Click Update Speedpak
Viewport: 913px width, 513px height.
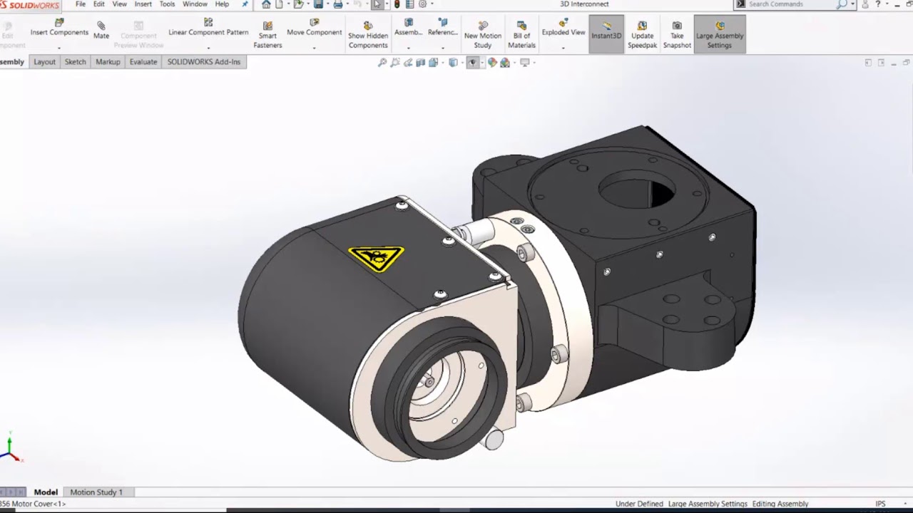642,35
